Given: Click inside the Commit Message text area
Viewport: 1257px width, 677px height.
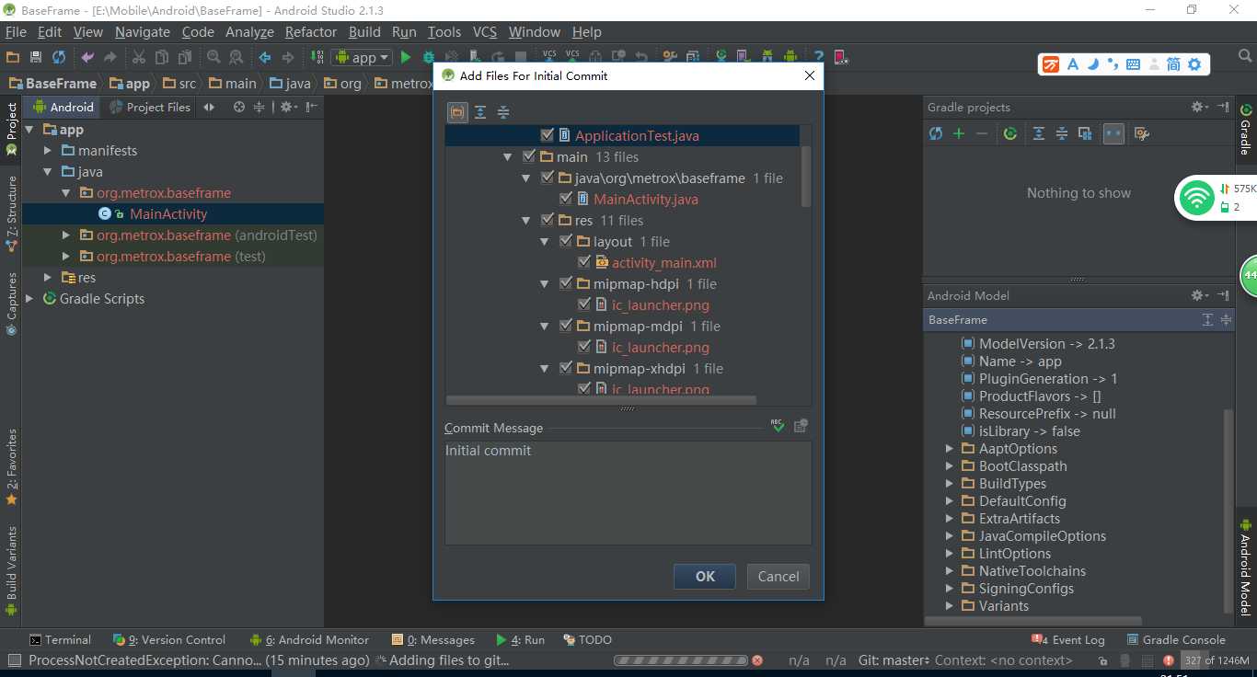Looking at the screenshot, I should click(x=628, y=492).
